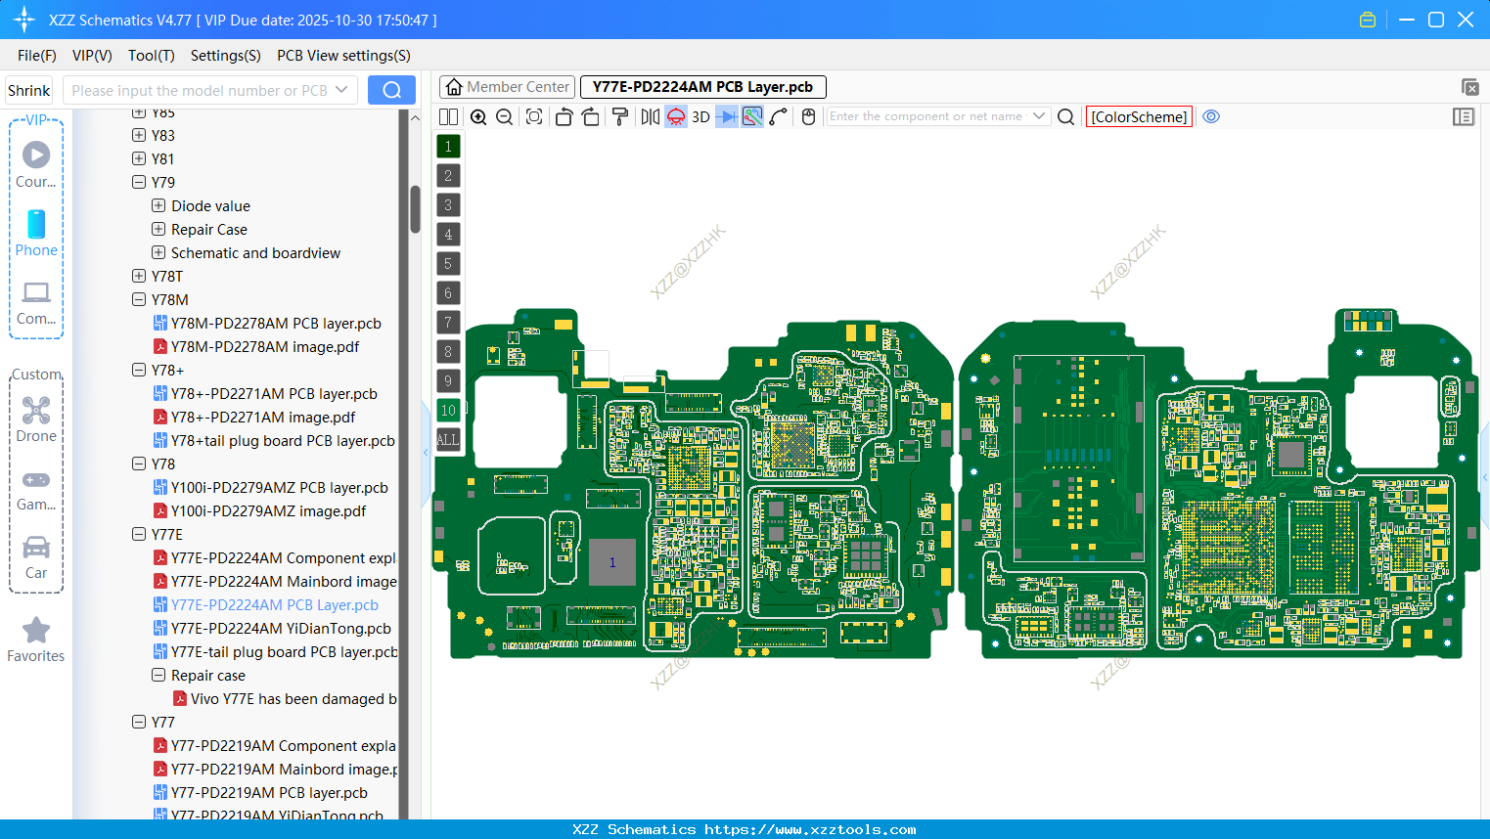The height and width of the screenshot is (839, 1490).
Task: Open the Tool(T) menu
Action: (x=151, y=56)
